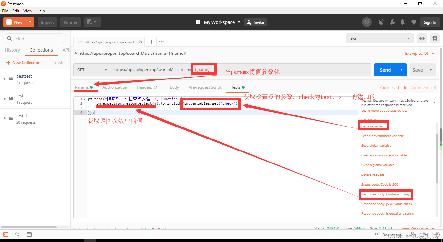The height and width of the screenshot is (242, 443).
Task: Collapse the snippets panel arrow
Action: [x=435, y=103]
